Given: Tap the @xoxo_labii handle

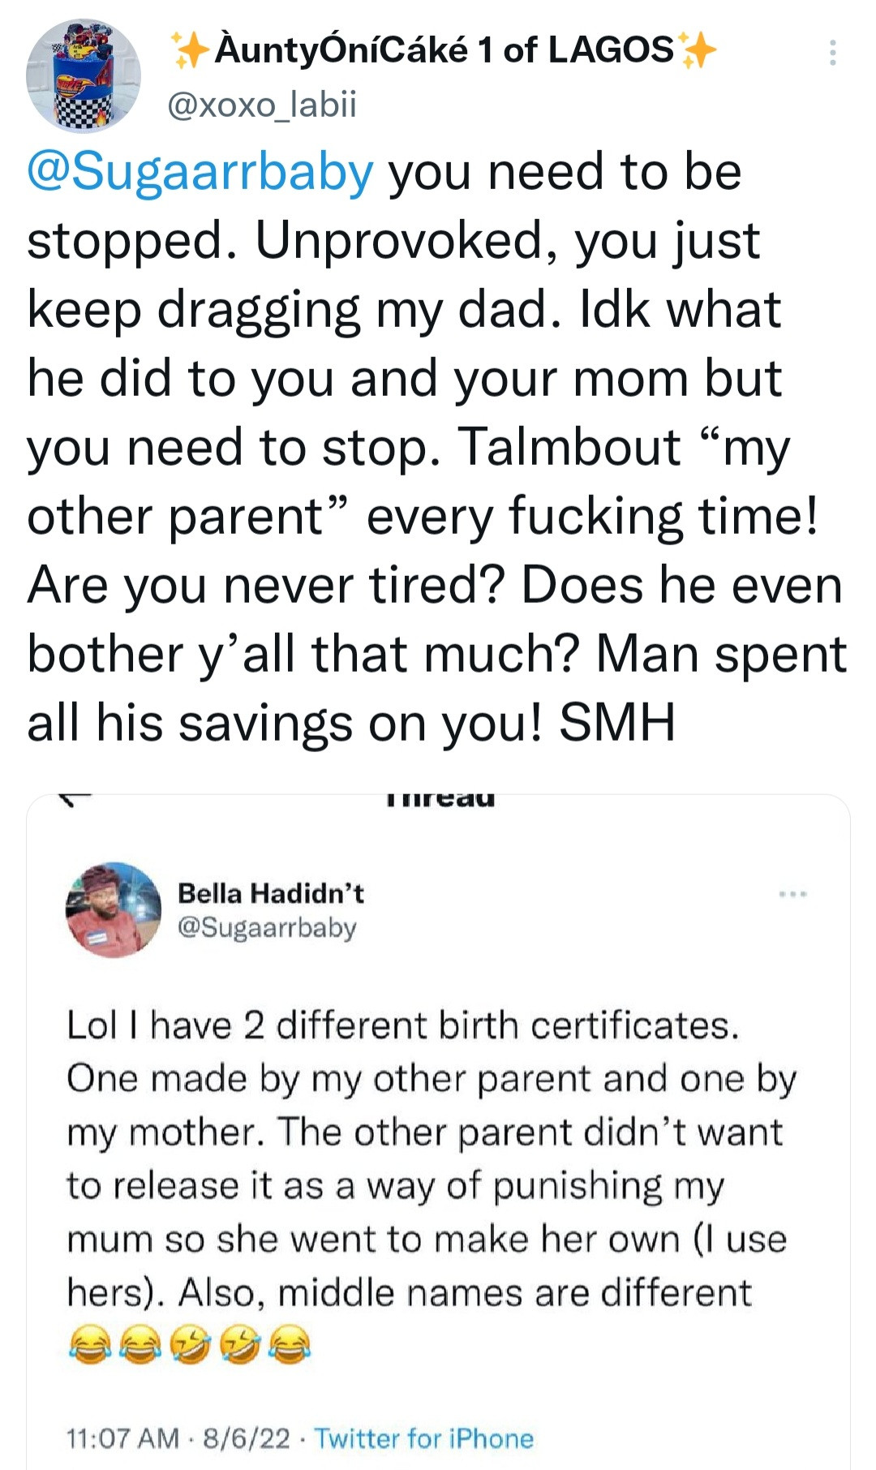Looking at the screenshot, I should point(261,105).
